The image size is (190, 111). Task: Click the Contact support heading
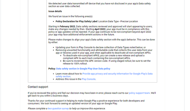38,87
